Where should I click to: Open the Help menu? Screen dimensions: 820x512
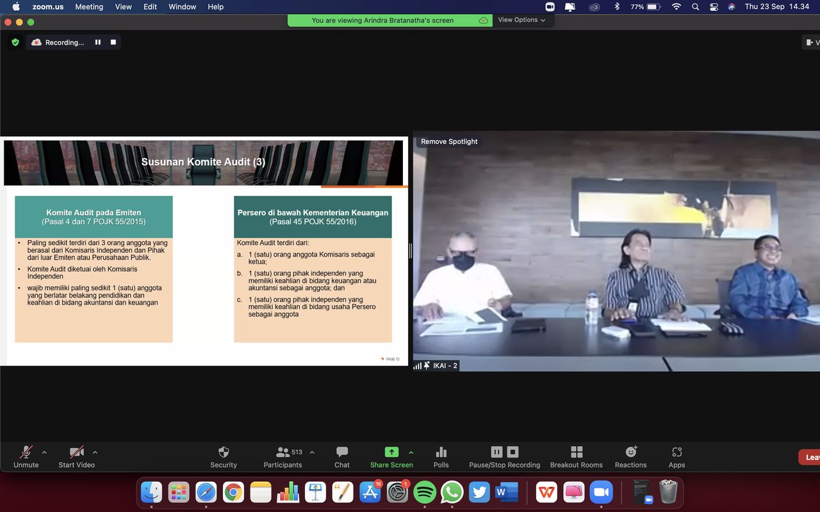coord(216,6)
